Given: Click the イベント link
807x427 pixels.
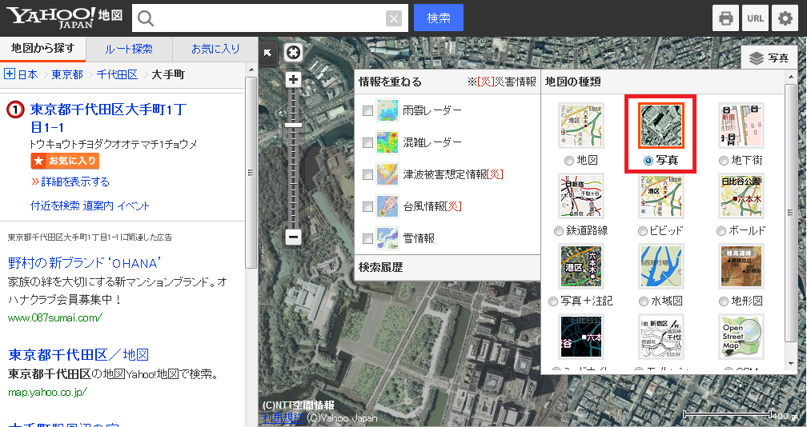Looking at the screenshot, I should (133, 206).
